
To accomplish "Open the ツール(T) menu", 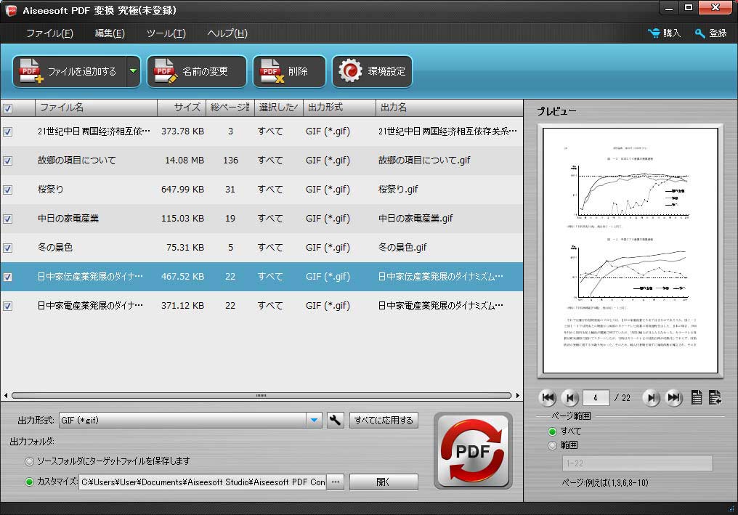I will pyautogui.click(x=166, y=33).
